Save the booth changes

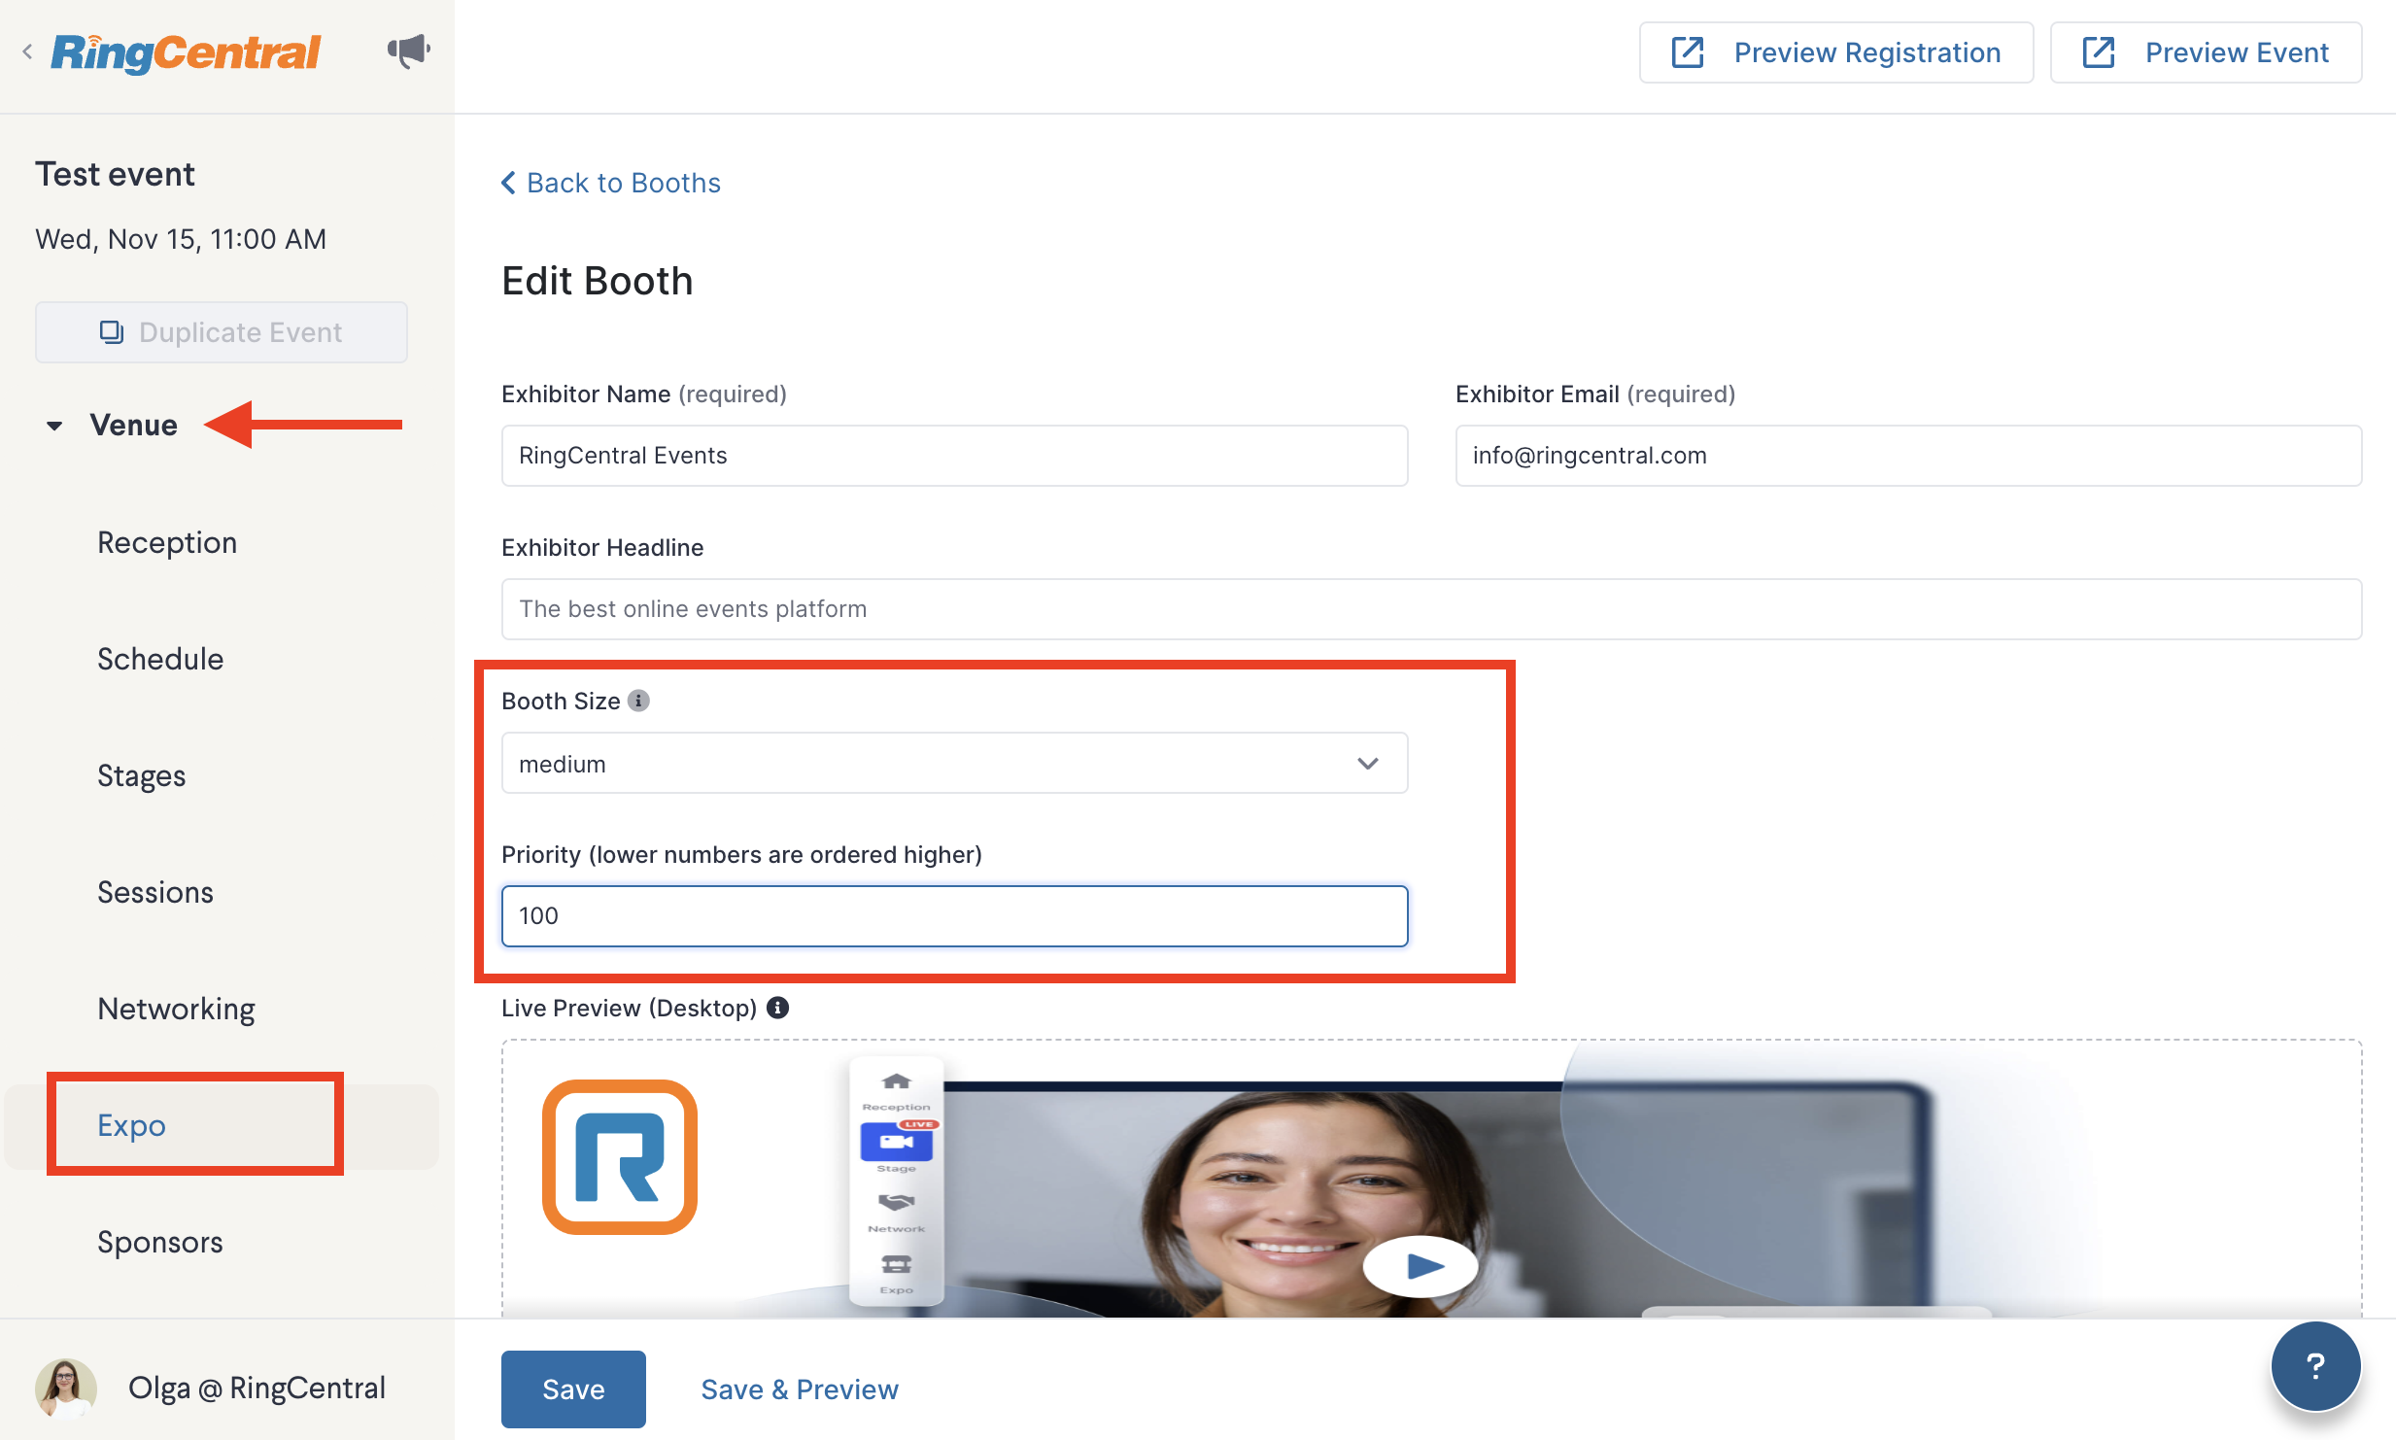[573, 1389]
